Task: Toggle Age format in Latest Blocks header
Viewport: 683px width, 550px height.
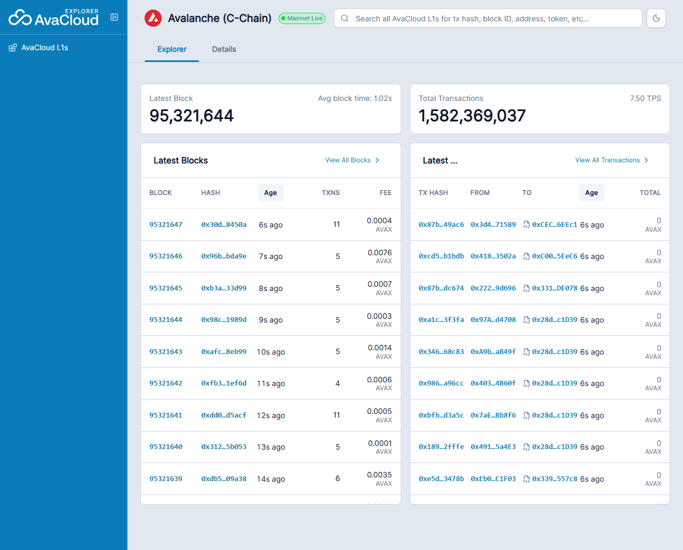Action: [x=271, y=193]
